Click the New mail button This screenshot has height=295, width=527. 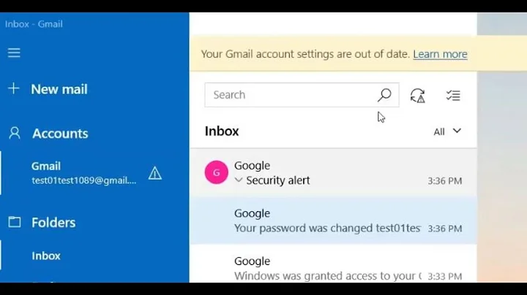click(x=59, y=89)
